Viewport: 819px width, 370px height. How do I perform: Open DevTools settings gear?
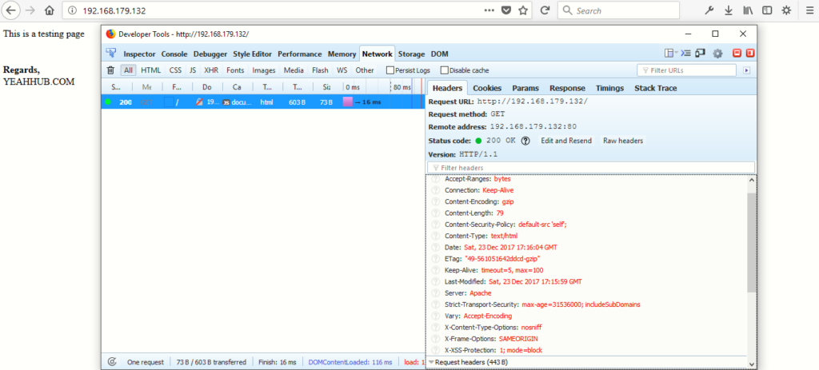(717, 54)
